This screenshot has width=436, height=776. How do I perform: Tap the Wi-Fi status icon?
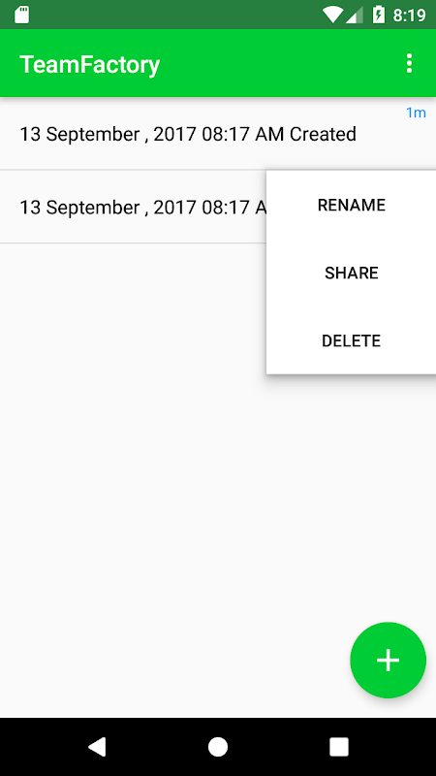coord(331,15)
